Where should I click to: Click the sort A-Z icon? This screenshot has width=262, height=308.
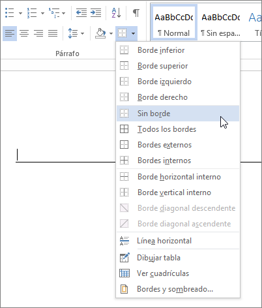pos(116,12)
